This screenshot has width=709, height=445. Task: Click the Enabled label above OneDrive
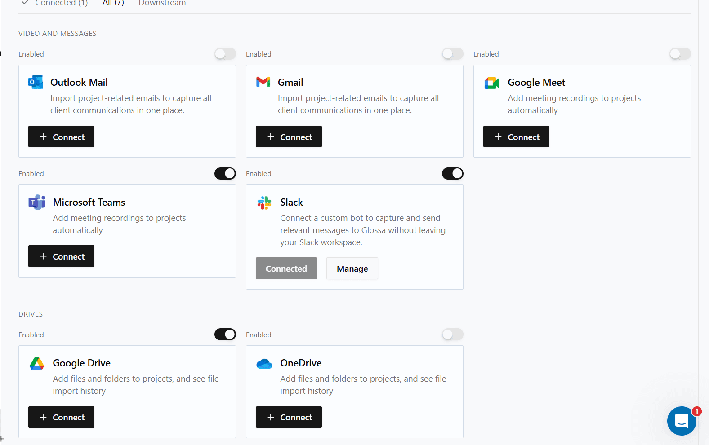[x=259, y=335]
